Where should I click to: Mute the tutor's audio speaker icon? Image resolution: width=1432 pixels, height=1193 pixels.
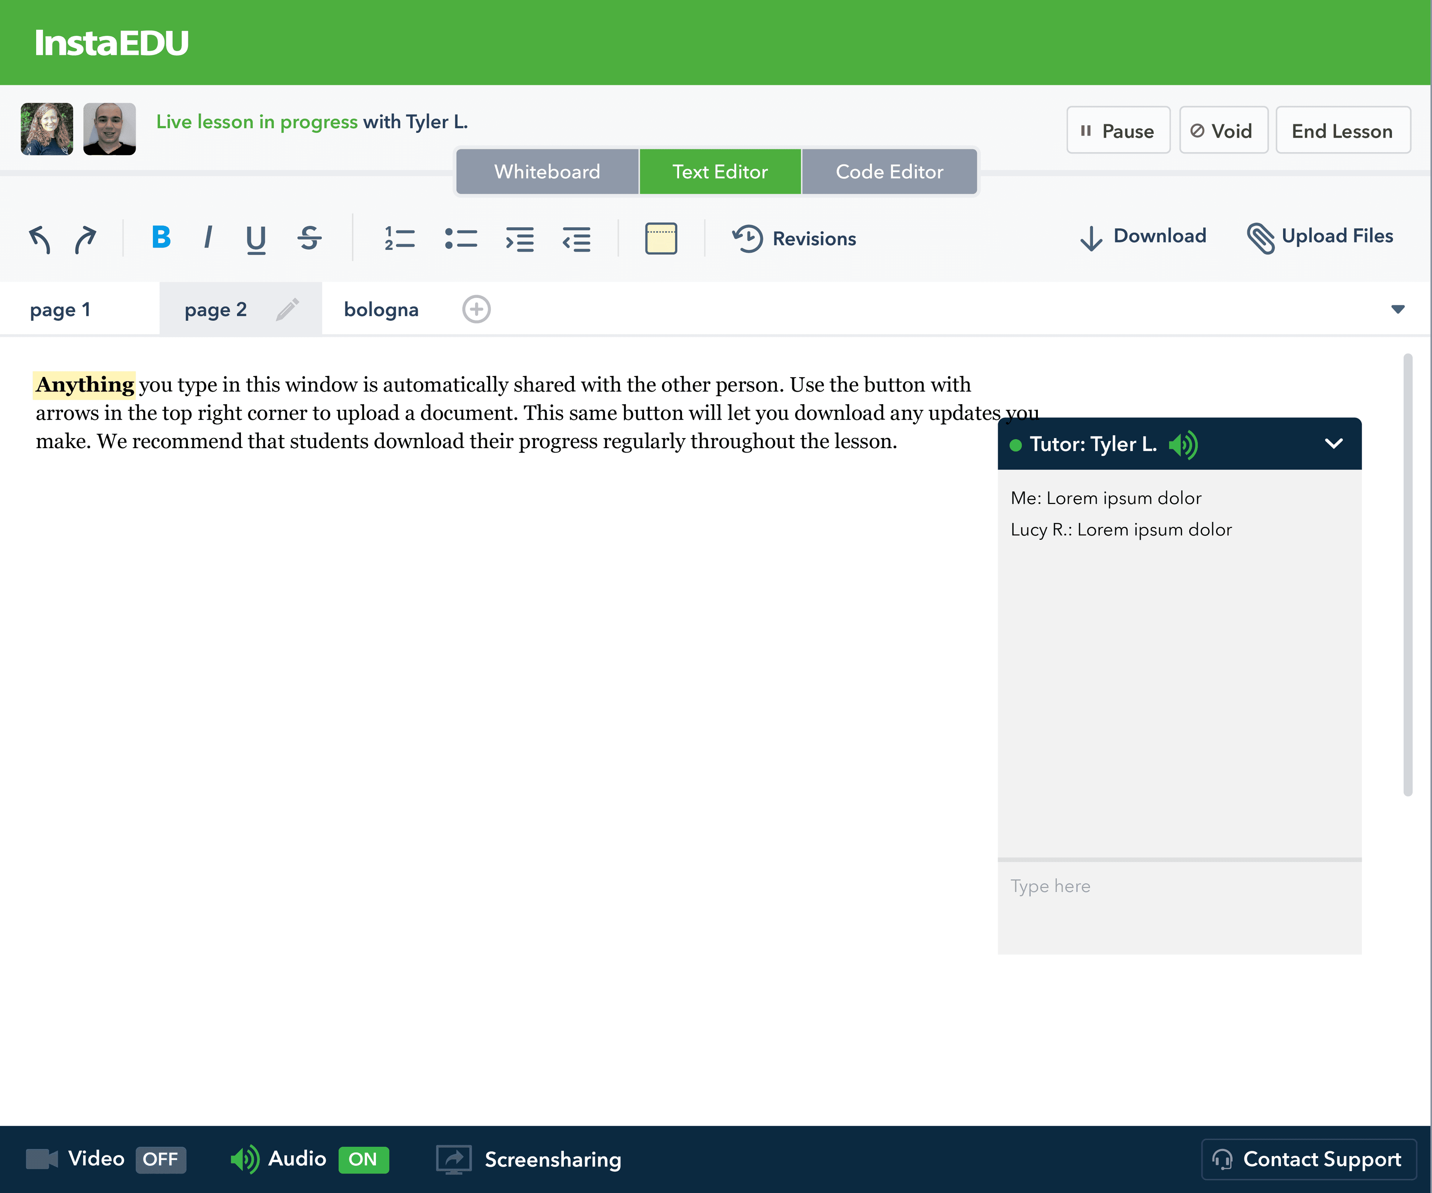tap(1184, 444)
